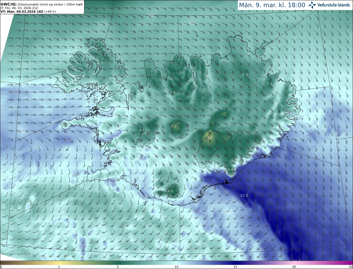Click the VT: Mán. 09.03.2026 18Z line
The width and height of the screenshot is (353, 269).
click(x=28, y=12)
